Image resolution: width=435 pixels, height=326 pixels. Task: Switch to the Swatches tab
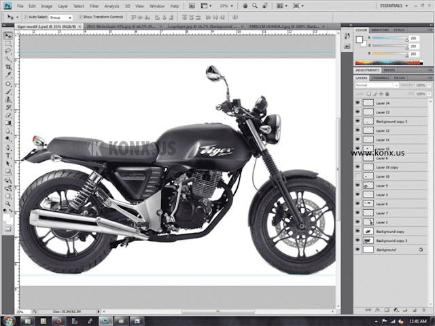coord(380,30)
